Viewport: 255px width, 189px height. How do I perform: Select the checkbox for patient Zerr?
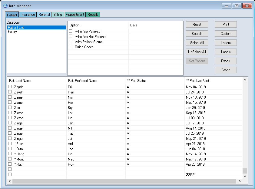(x=10, y=107)
